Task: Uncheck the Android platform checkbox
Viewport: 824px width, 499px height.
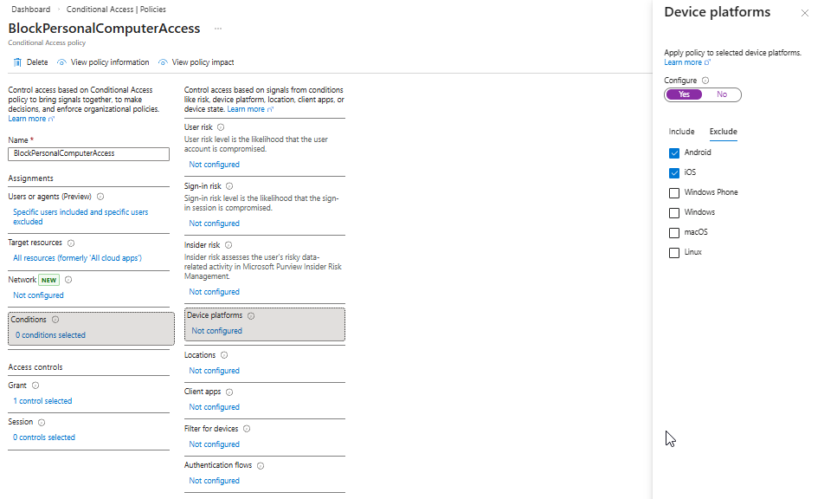Action: click(674, 152)
